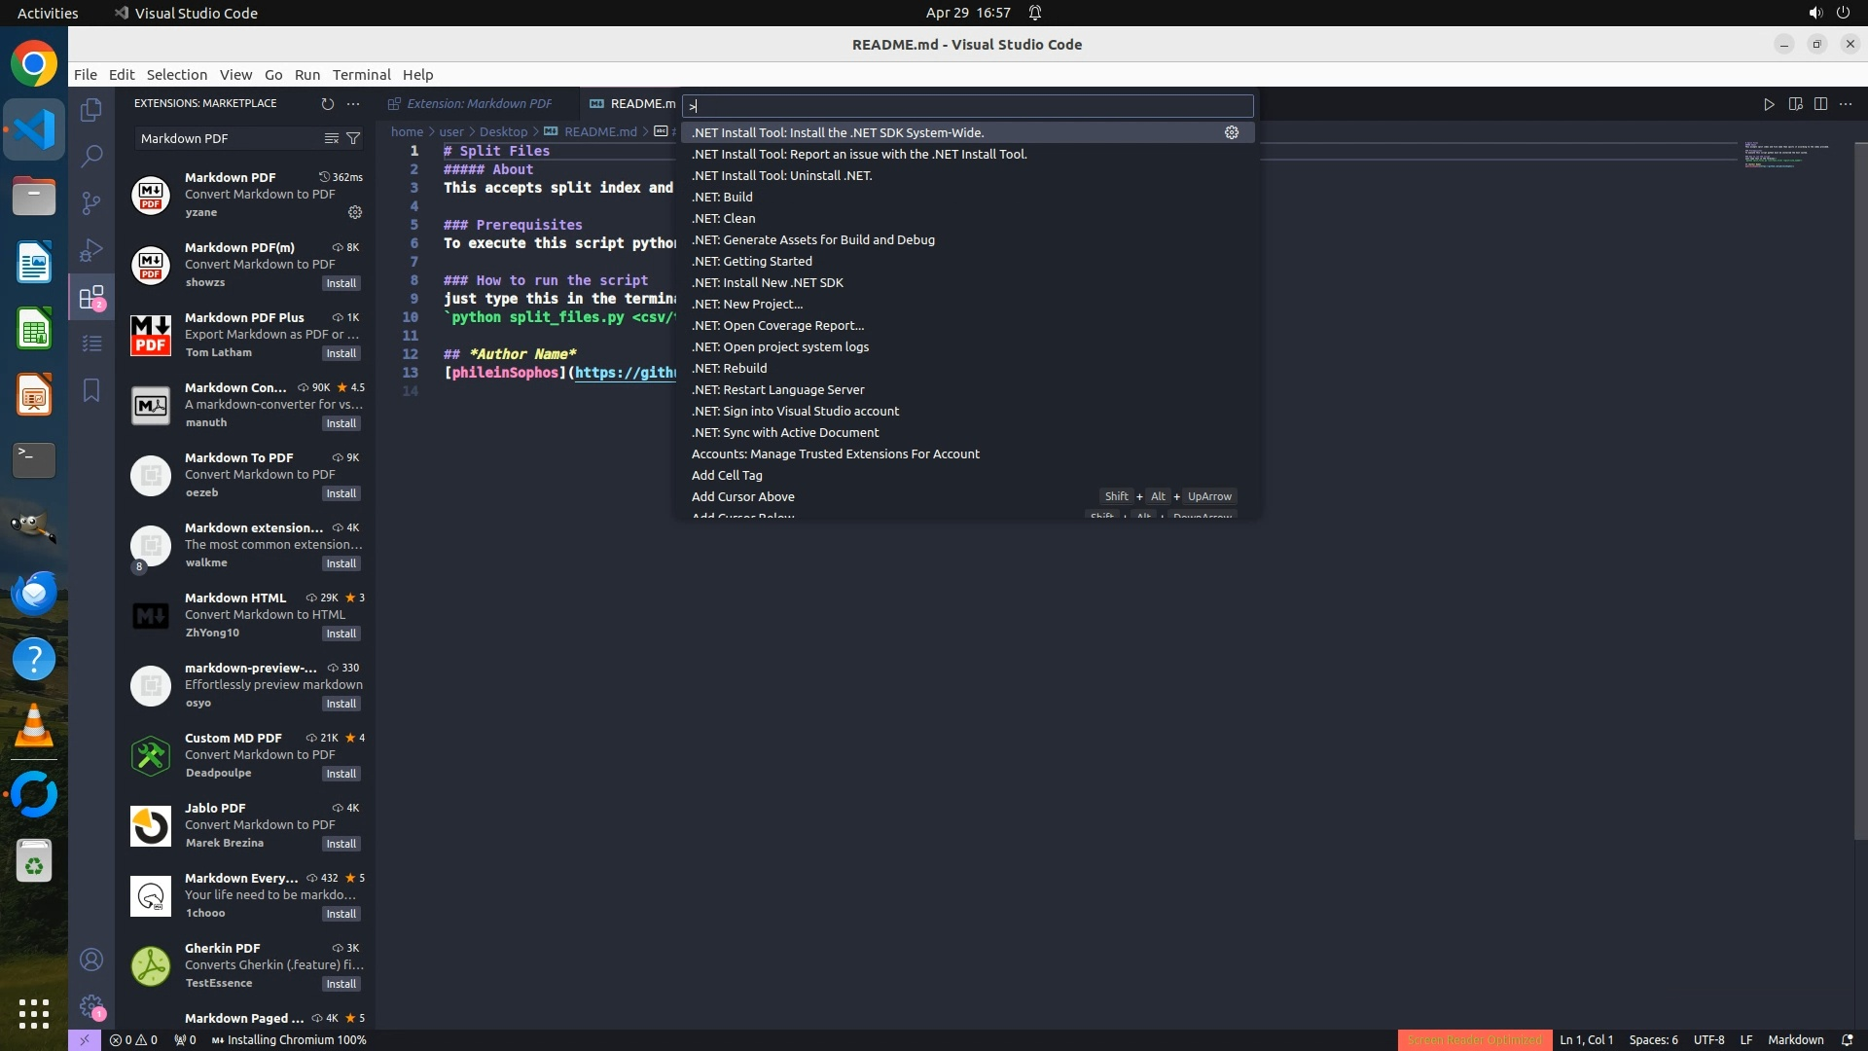This screenshot has height=1051, width=1868.
Task: Open the Explorer view in activity bar
Action: coord(91,110)
